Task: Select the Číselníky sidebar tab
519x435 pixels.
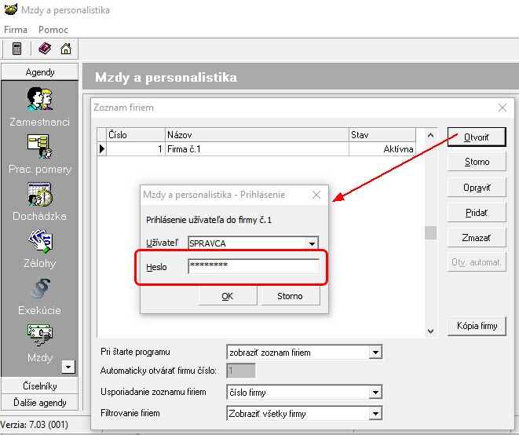Action: click(x=40, y=386)
